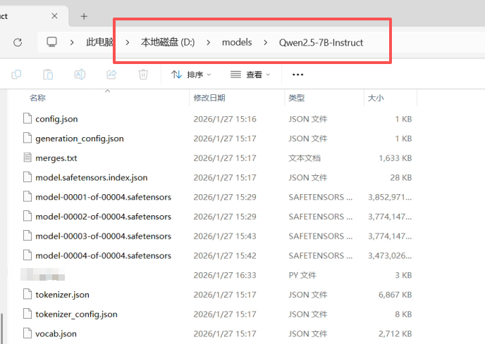Click the refresh icon beside the address bar
Image resolution: width=485 pixels, height=344 pixels.
pos(18,42)
